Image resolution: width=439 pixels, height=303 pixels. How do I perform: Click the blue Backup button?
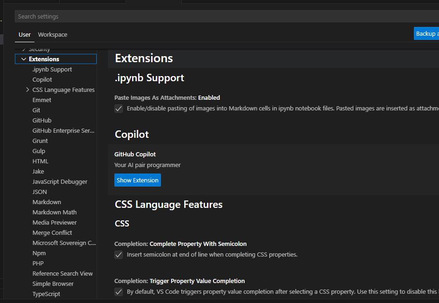tap(426, 33)
